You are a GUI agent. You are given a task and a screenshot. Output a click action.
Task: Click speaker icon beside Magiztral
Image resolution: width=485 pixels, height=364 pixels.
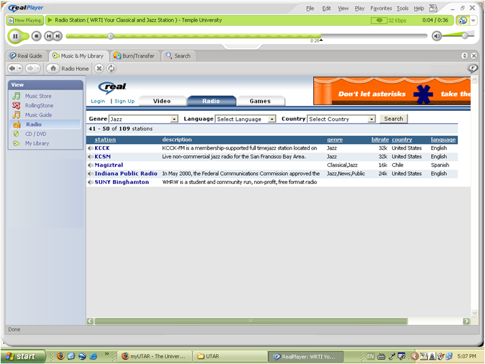click(x=90, y=165)
